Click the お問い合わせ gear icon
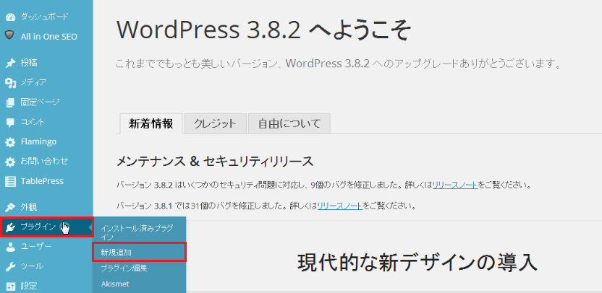602x293 pixels. 10,162
